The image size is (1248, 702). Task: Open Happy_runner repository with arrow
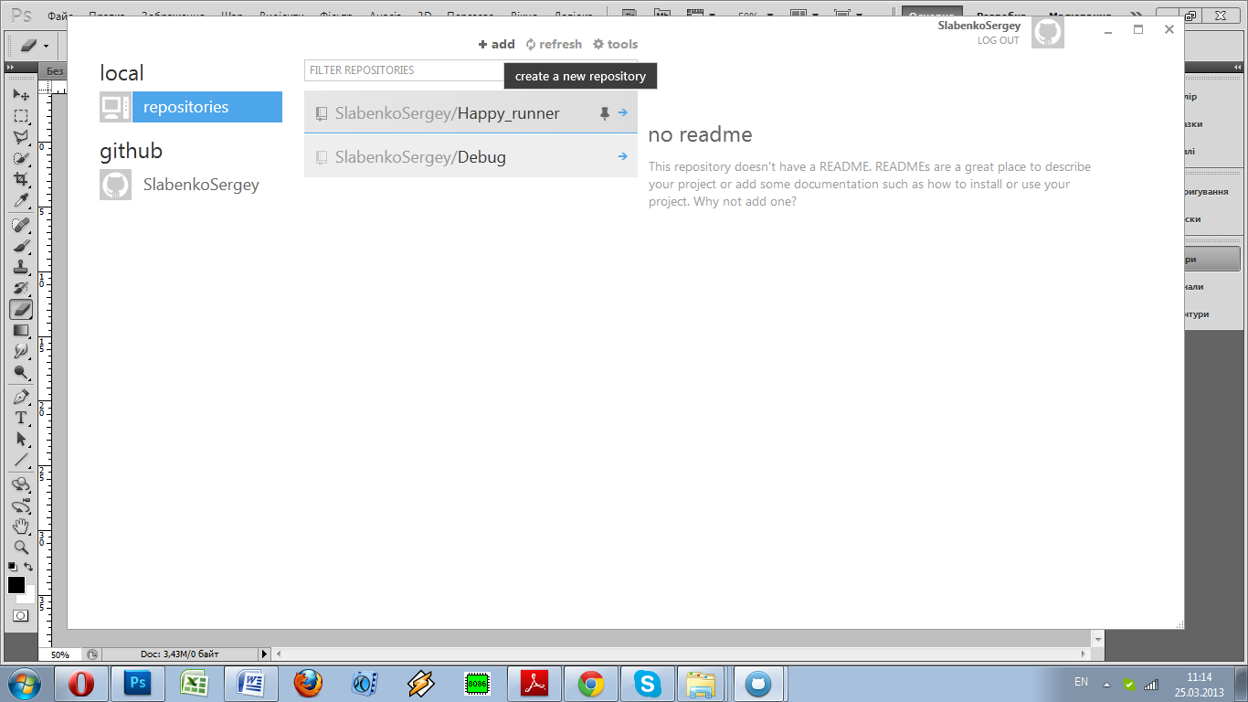pyautogui.click(x=623, y=112)
